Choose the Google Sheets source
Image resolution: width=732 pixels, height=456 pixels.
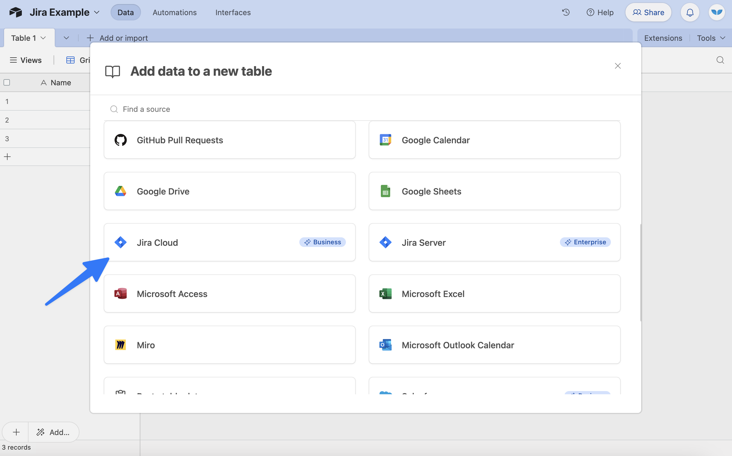pyautogui.click(x=494, y=191)
